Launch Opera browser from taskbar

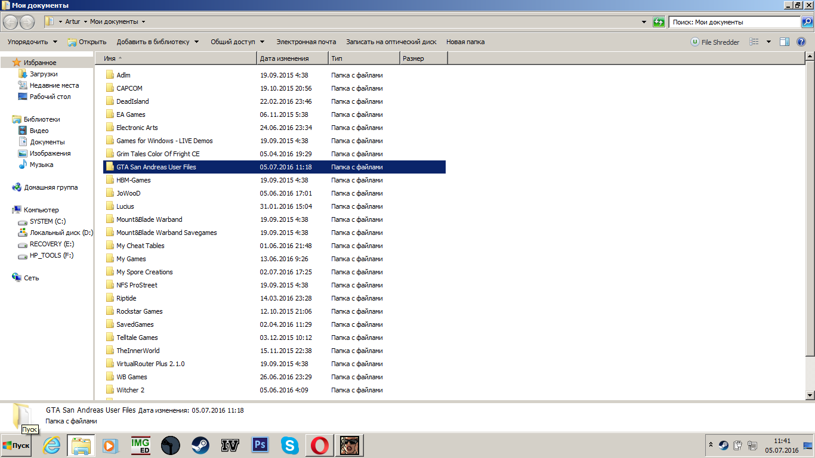(320, 445)
